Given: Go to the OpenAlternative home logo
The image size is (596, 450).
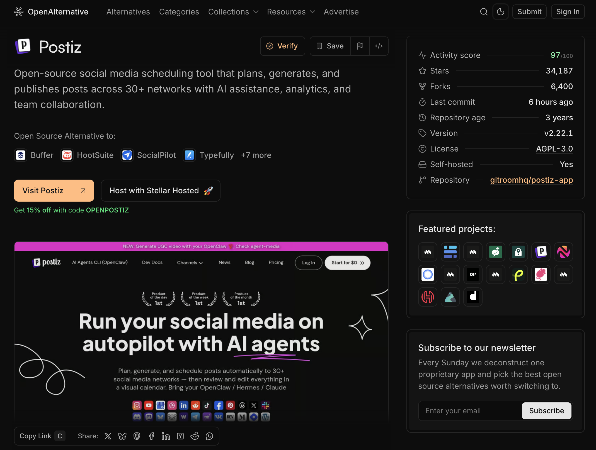Looking at the screenshot, I should click(51, 12).
